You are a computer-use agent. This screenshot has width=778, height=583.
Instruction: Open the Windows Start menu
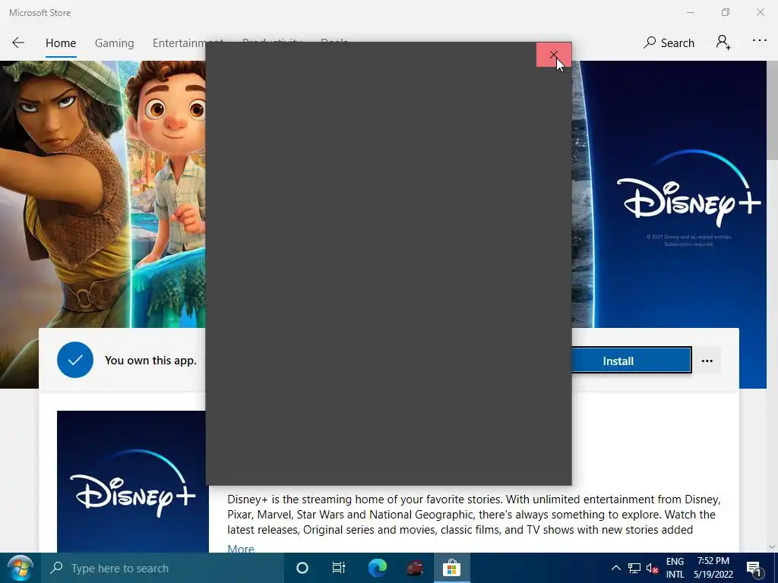pos(20,568)
